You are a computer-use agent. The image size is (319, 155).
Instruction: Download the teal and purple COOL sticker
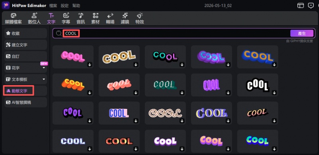point(182,65)
